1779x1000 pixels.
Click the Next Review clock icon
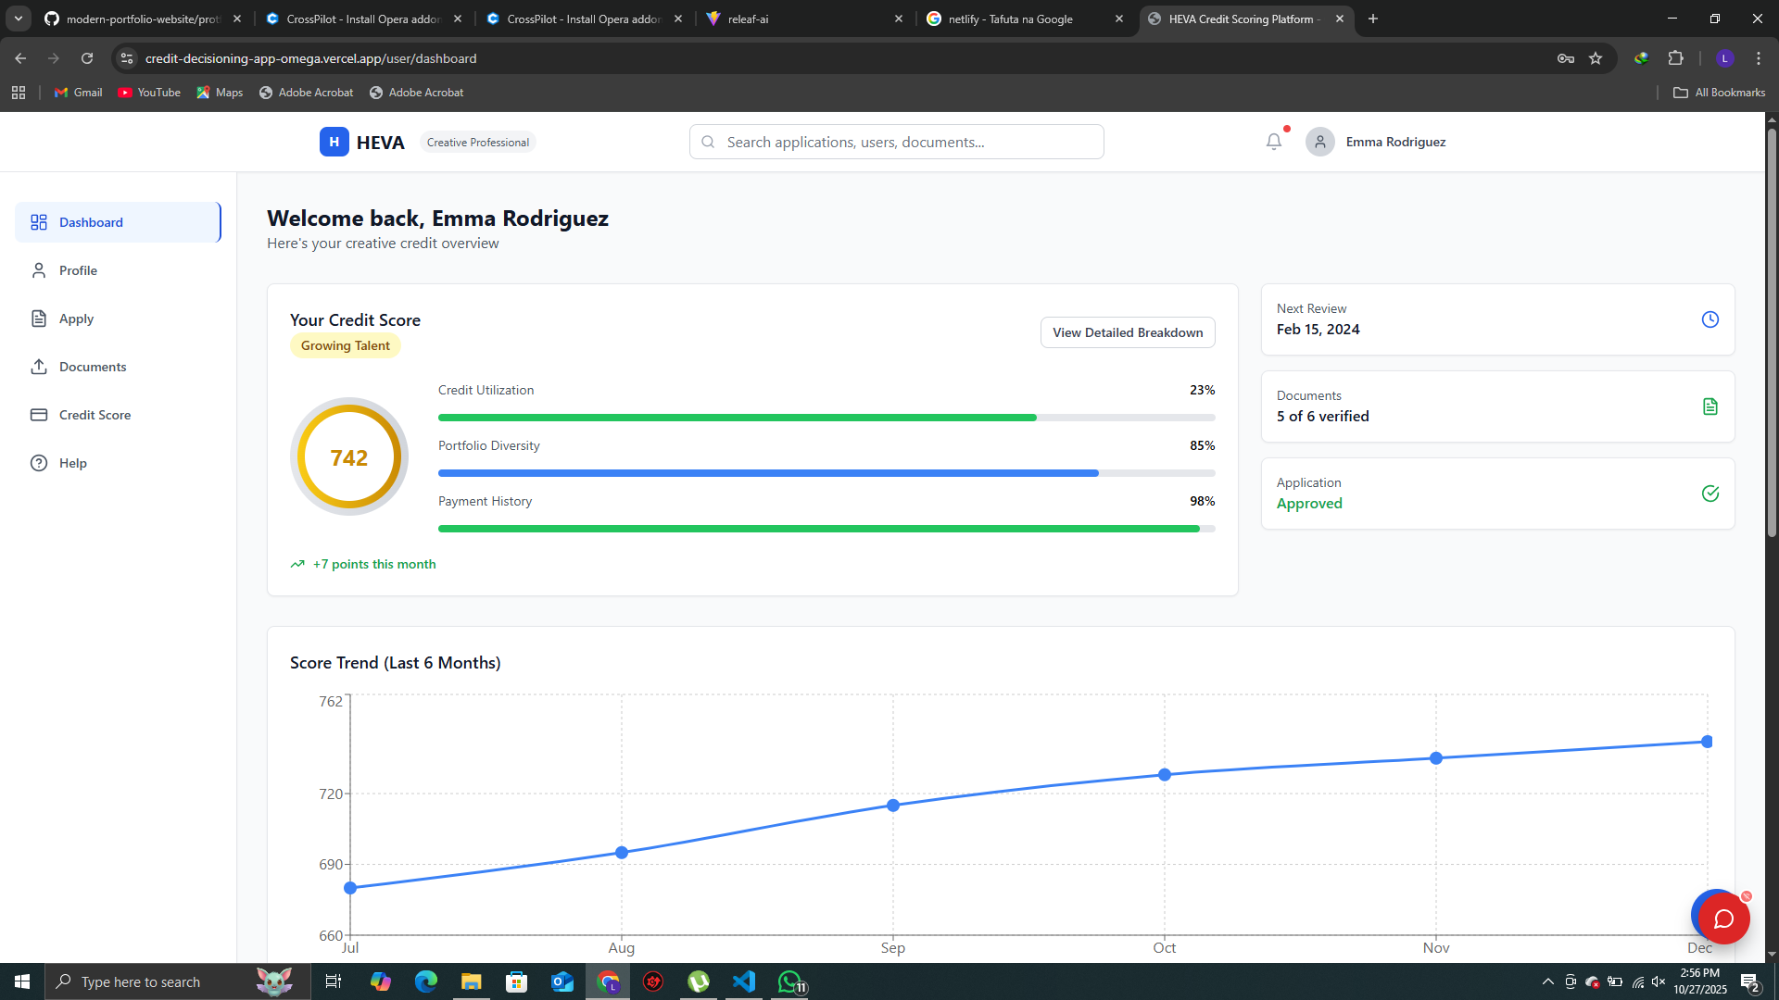pyautogui.click(x=1710, y=319)
